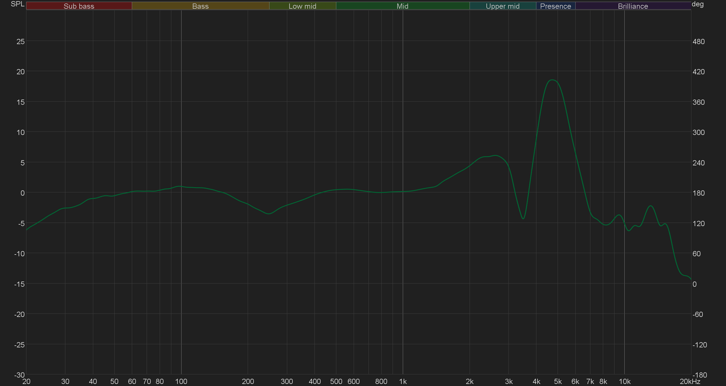Screen dimensions: 726x386
Task: Click the 20kHz label on frequency axis
Action: coord(690,382)
